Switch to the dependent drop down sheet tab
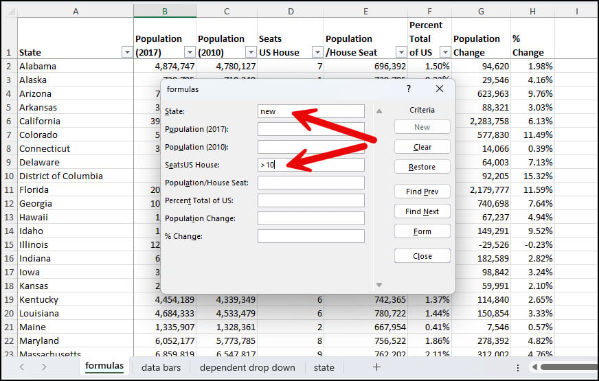Viewport: 599px width, 381px height. coord(247,367)
